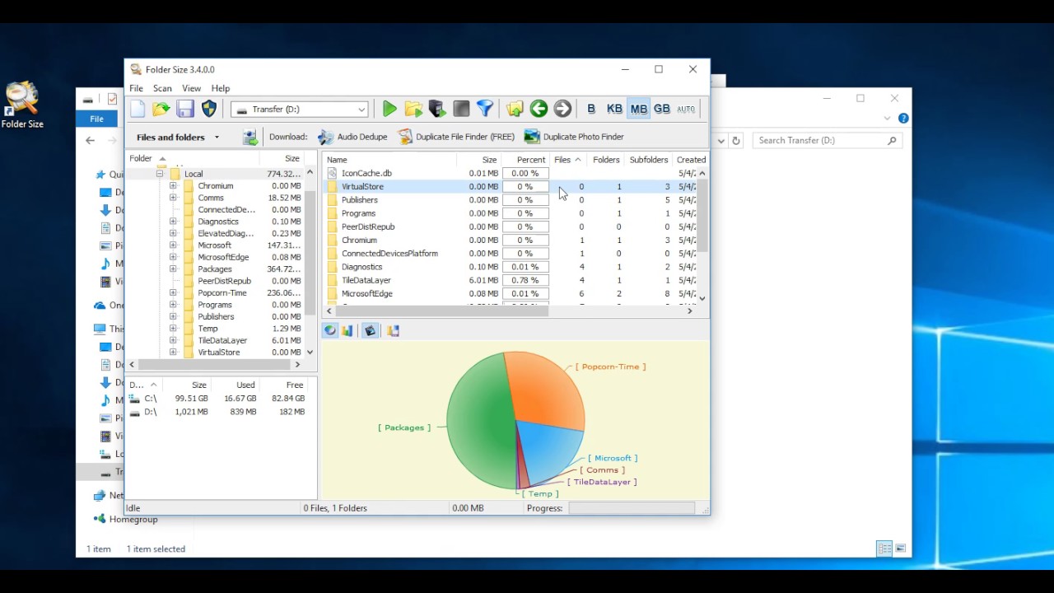Click Search Transfer (D:) box in Explorer
Screen dimensions: 1054x593
[827, 140]
